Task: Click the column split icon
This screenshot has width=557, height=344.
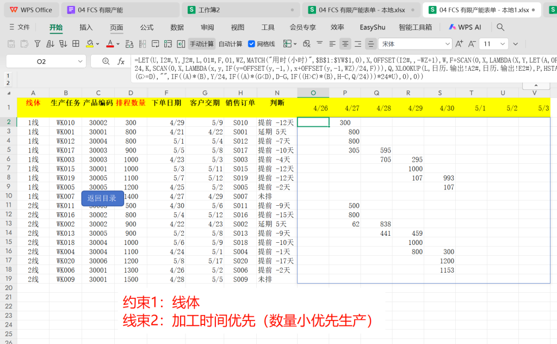Action: click(x=143, y=44)
